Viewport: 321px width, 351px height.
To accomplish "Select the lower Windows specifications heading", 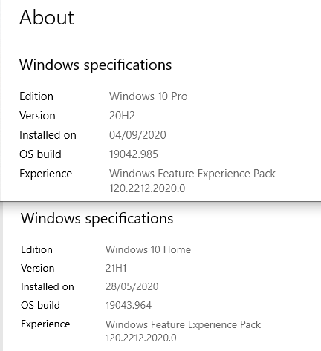I will 97,218.
